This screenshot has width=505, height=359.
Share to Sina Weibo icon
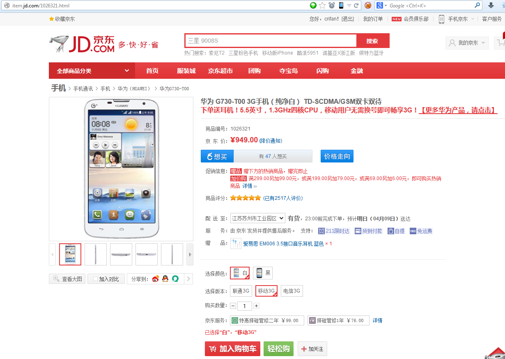155,279
